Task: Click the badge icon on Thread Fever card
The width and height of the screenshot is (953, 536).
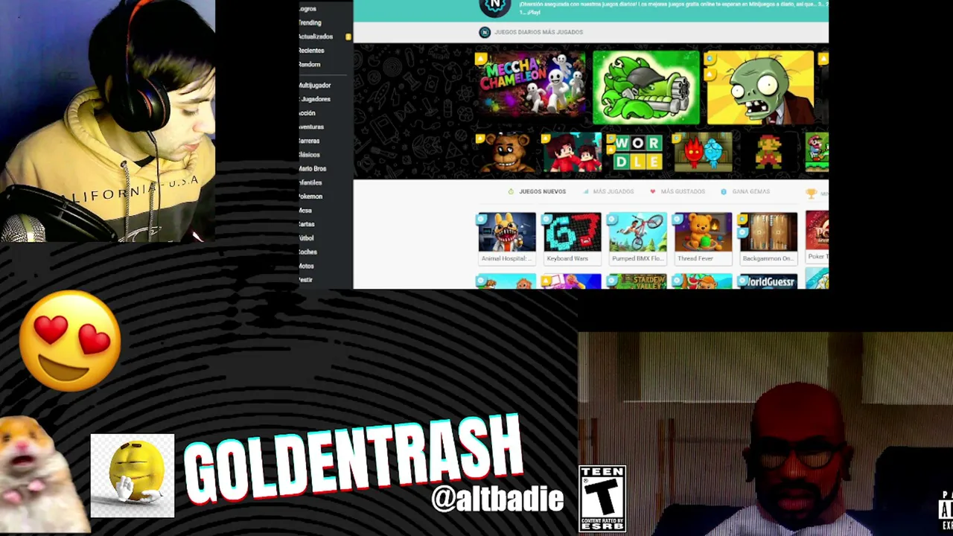Action: pos(677,219)
